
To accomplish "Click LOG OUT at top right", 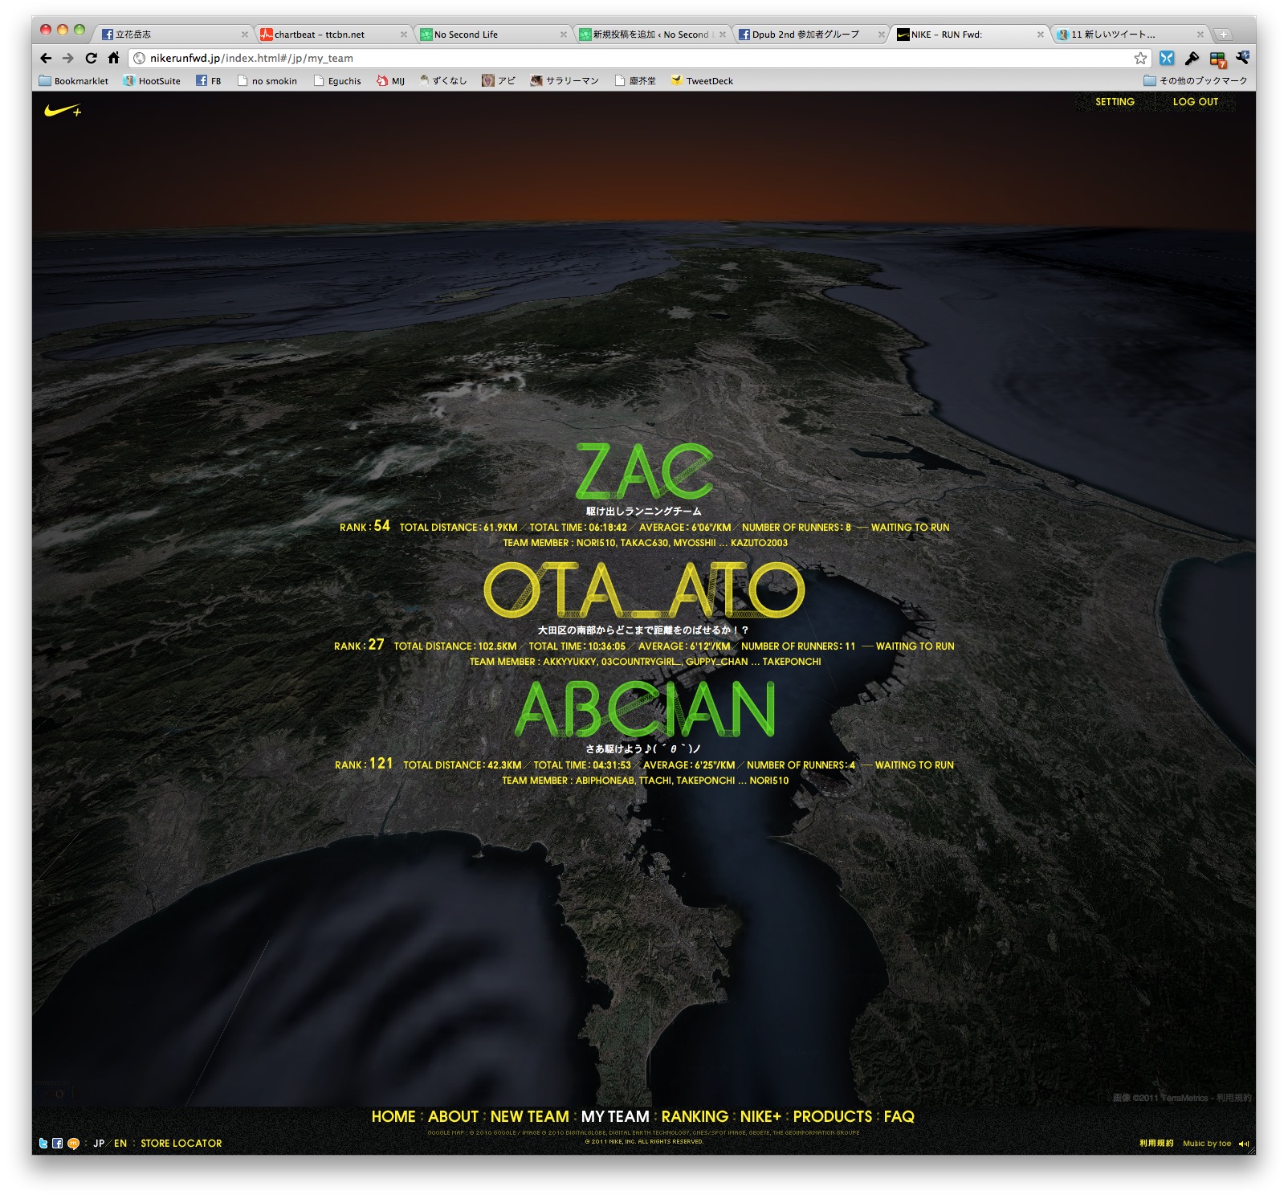I will (x=1195, y=102).
